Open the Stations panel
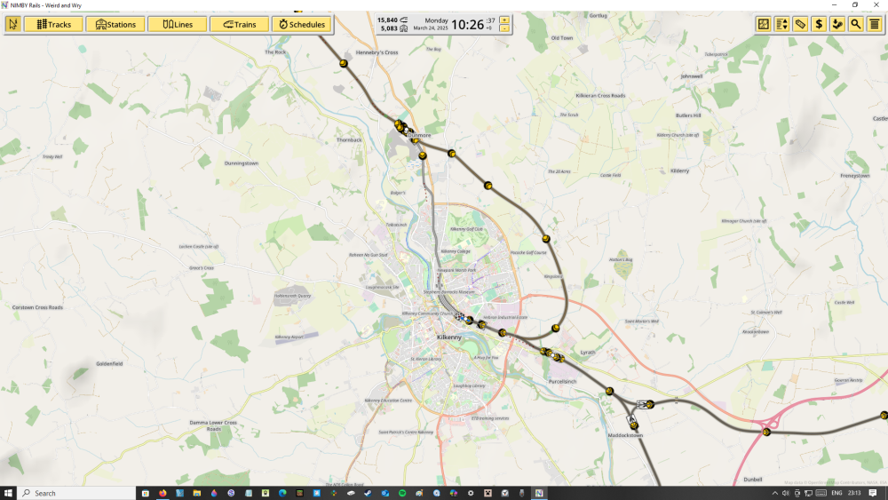This screenshot has height=500, width=888. click(x=115, y=24)
